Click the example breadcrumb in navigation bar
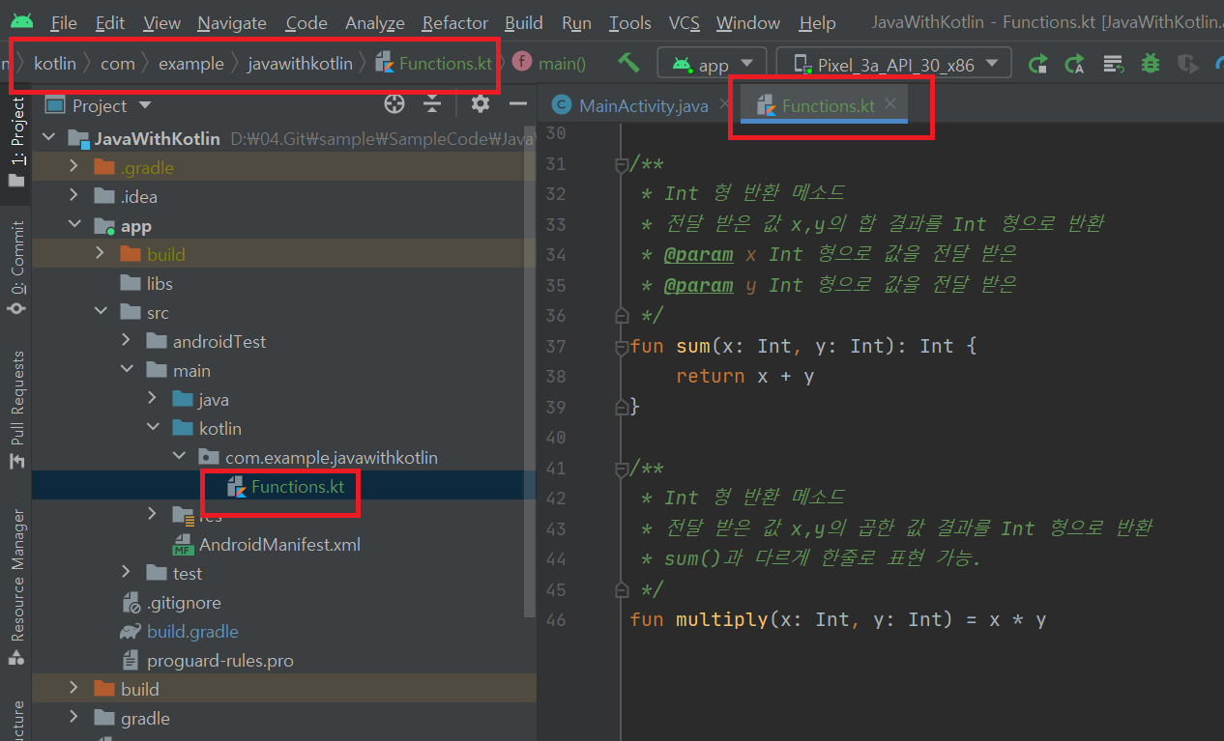Screen dimensions: 1224x741 click(x=190, y=64)
